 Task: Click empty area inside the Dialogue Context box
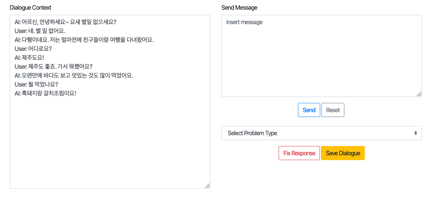click(110, 143)
